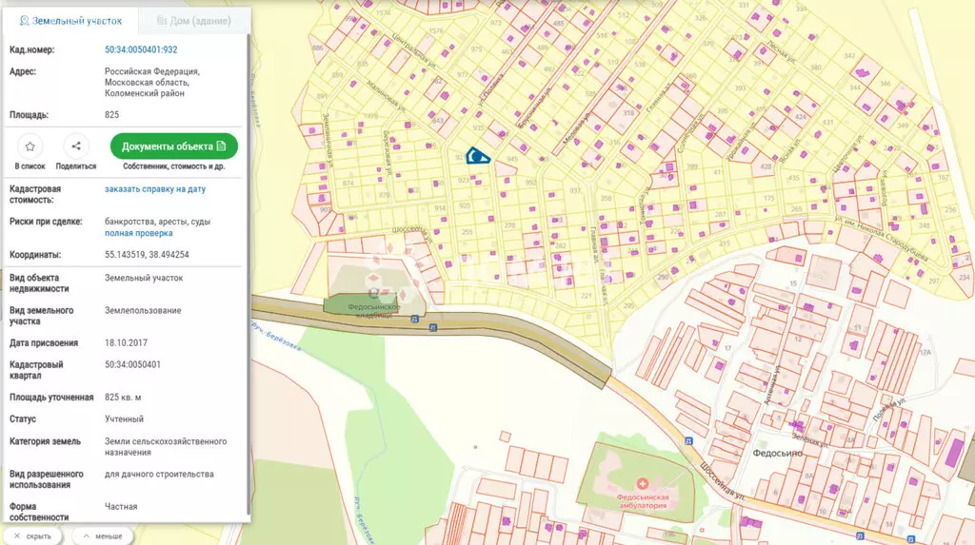Click the document icon inside Документы объекта button
975x545 pixels.
point(221,146)
